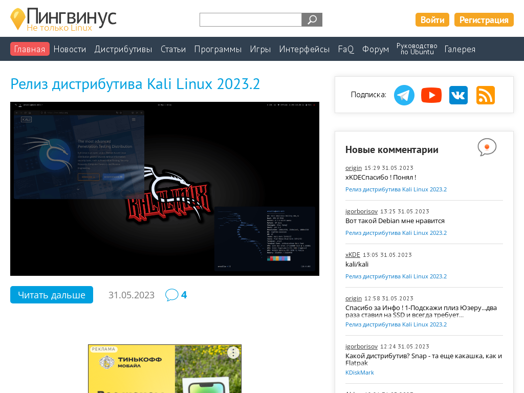The width and height of the screenshot is (524, 393).
Task: Click the speech bubble icon beside Новые комментарии
Action: [x=487, y=147]
